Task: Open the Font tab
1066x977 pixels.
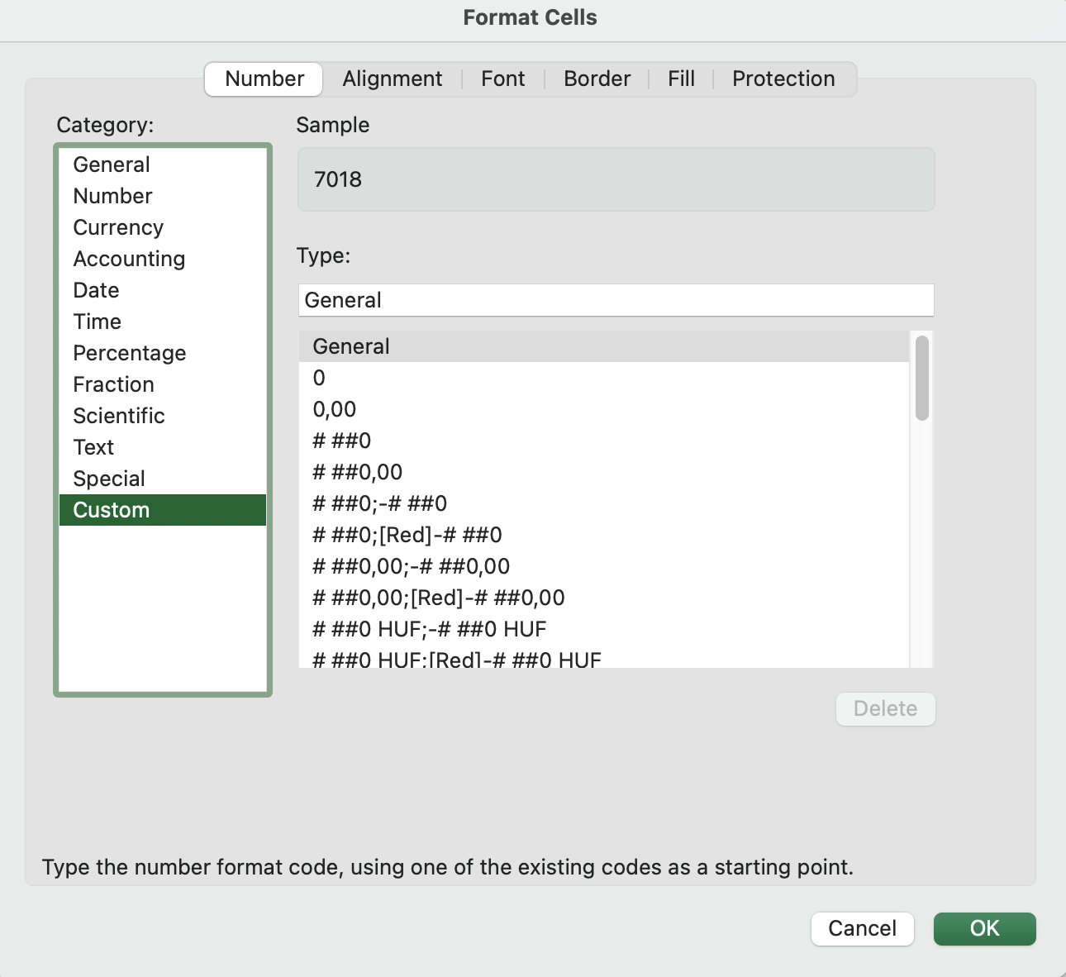Action: click(502, 79)
